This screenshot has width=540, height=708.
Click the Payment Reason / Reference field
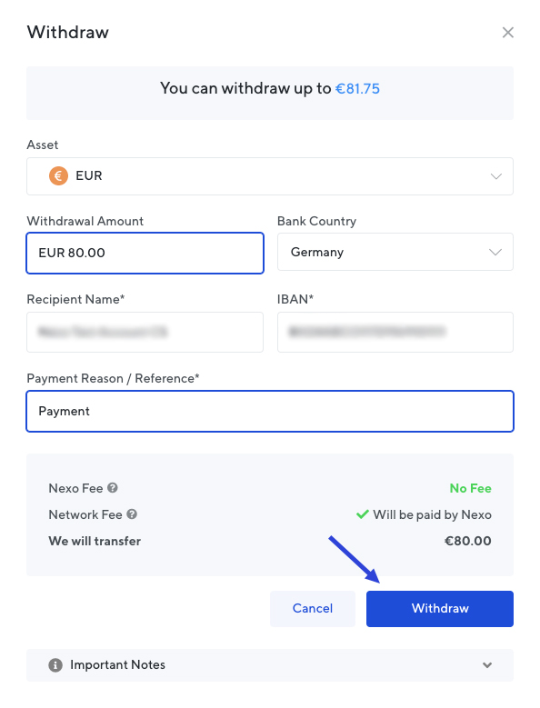[x=270, y=412]
